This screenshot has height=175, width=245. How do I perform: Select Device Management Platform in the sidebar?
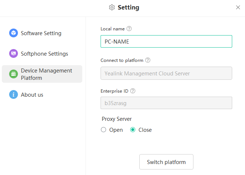[42, 74]
